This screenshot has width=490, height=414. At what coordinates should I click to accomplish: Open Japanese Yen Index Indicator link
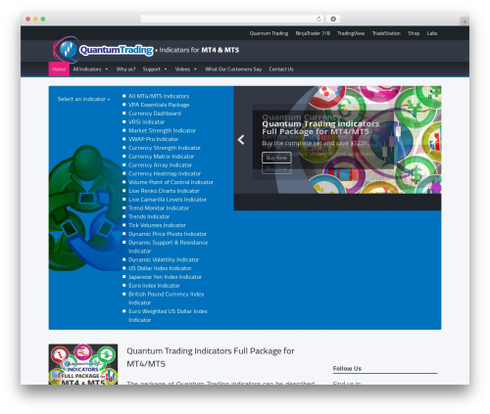165,277
